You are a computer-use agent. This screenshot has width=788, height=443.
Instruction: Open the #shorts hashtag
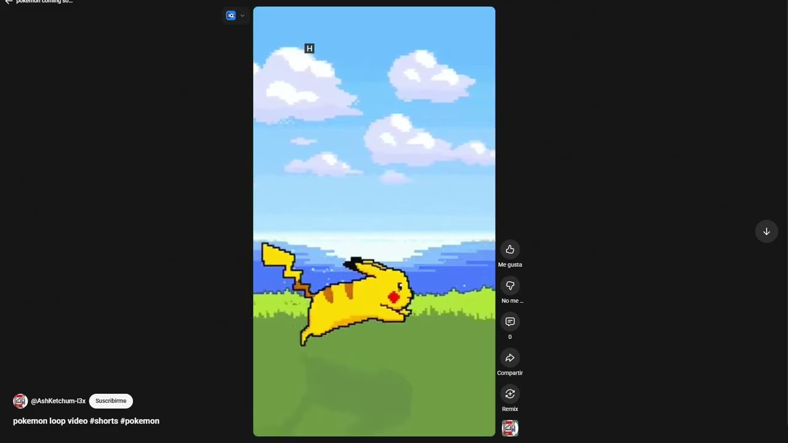[x=103, y=421]
